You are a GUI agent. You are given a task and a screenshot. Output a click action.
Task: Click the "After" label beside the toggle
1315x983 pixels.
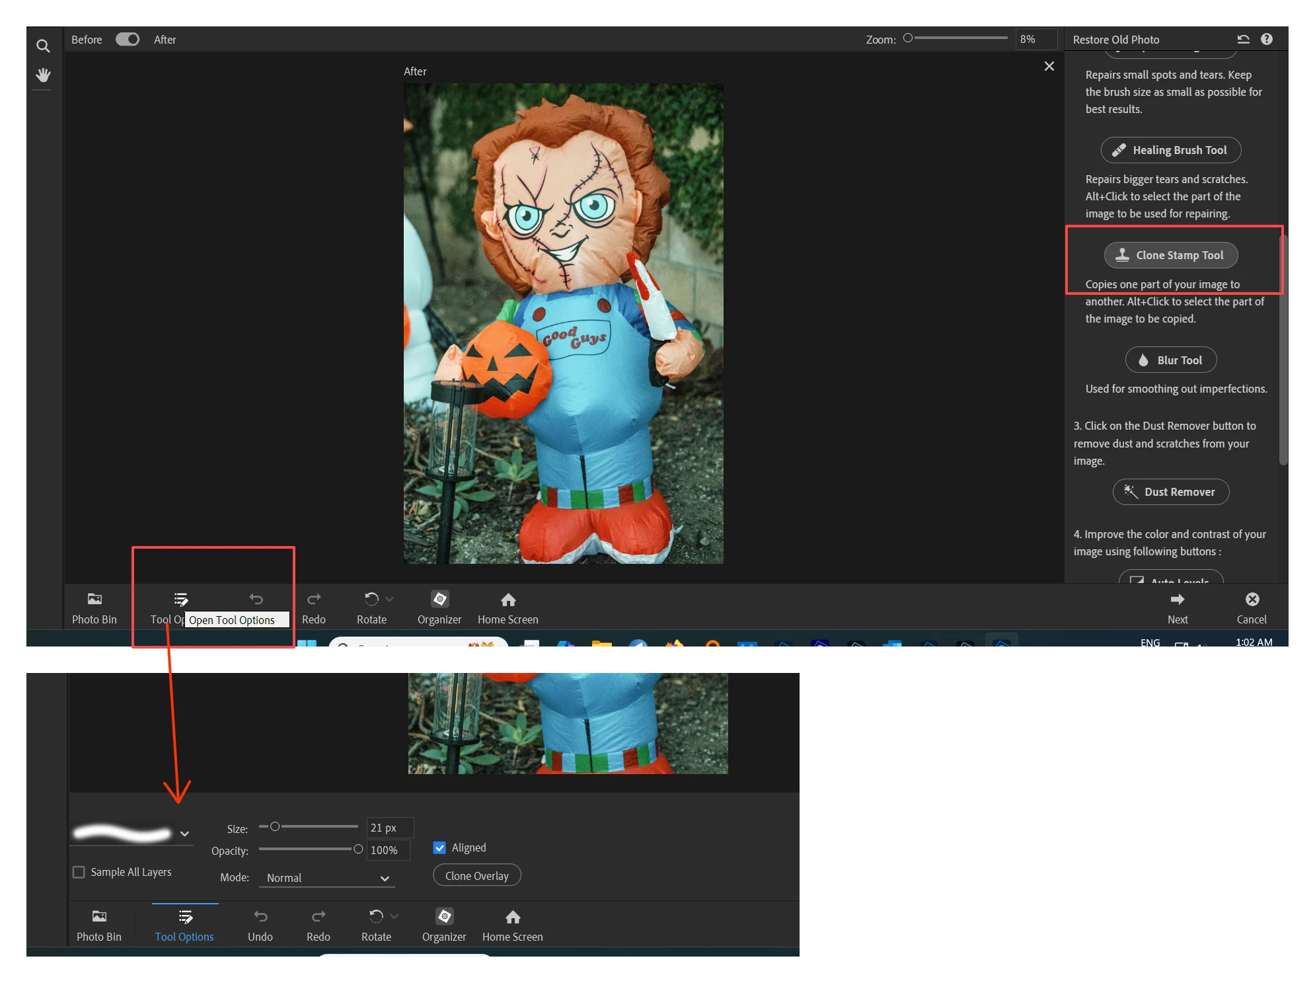coord(165,40)
